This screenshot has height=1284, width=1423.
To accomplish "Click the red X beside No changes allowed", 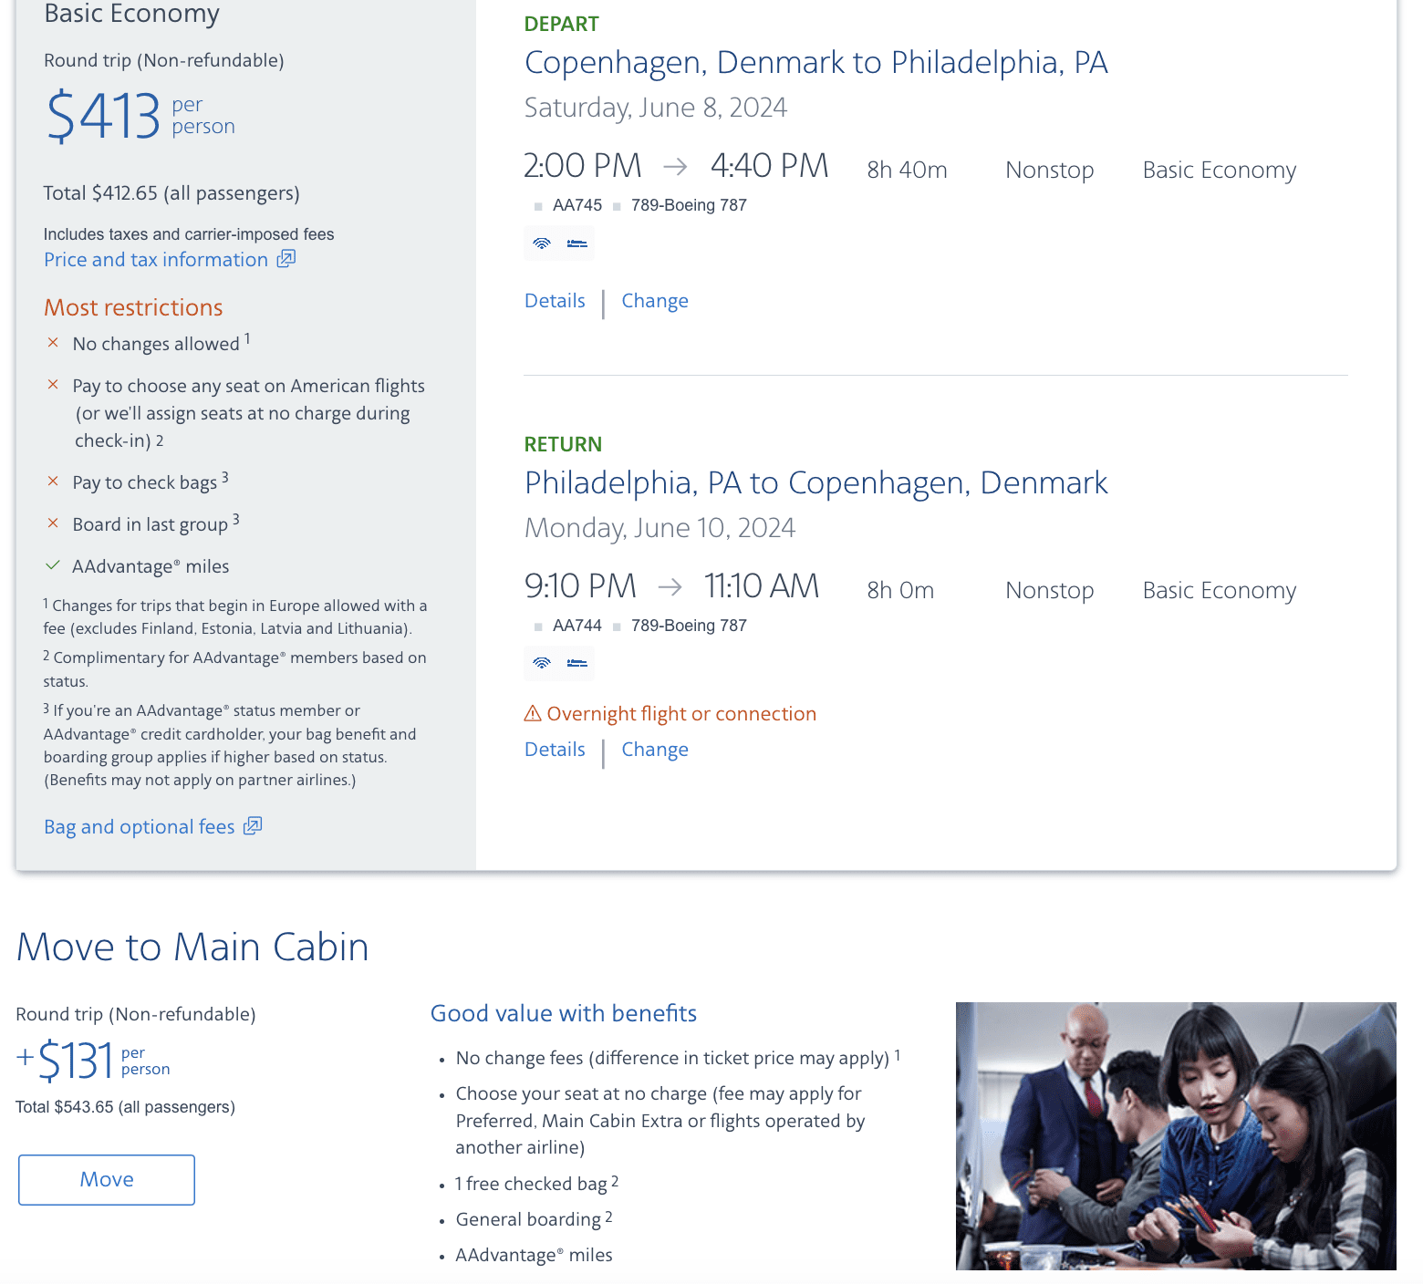I will coord(53,343).
